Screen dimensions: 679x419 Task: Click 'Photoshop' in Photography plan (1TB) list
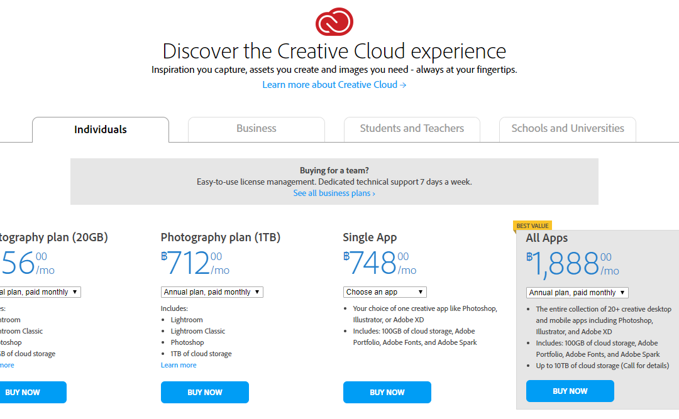(x=187, y=342)
